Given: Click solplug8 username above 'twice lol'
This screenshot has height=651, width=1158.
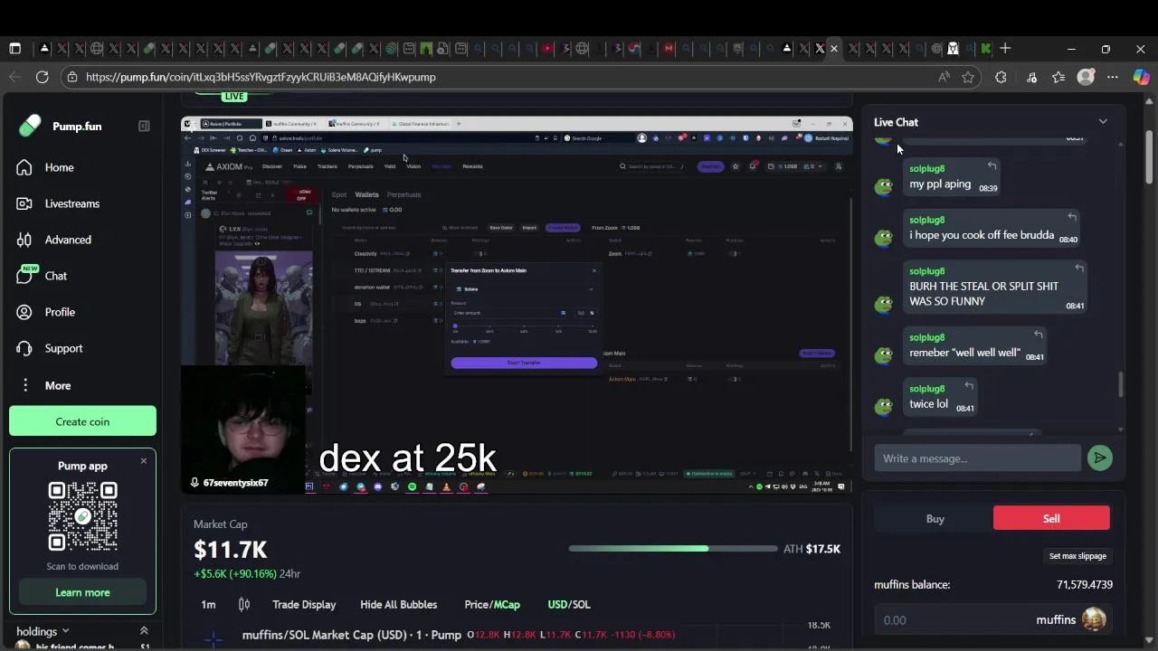Looking at the screenshot, I should click(x=927, y=389).
